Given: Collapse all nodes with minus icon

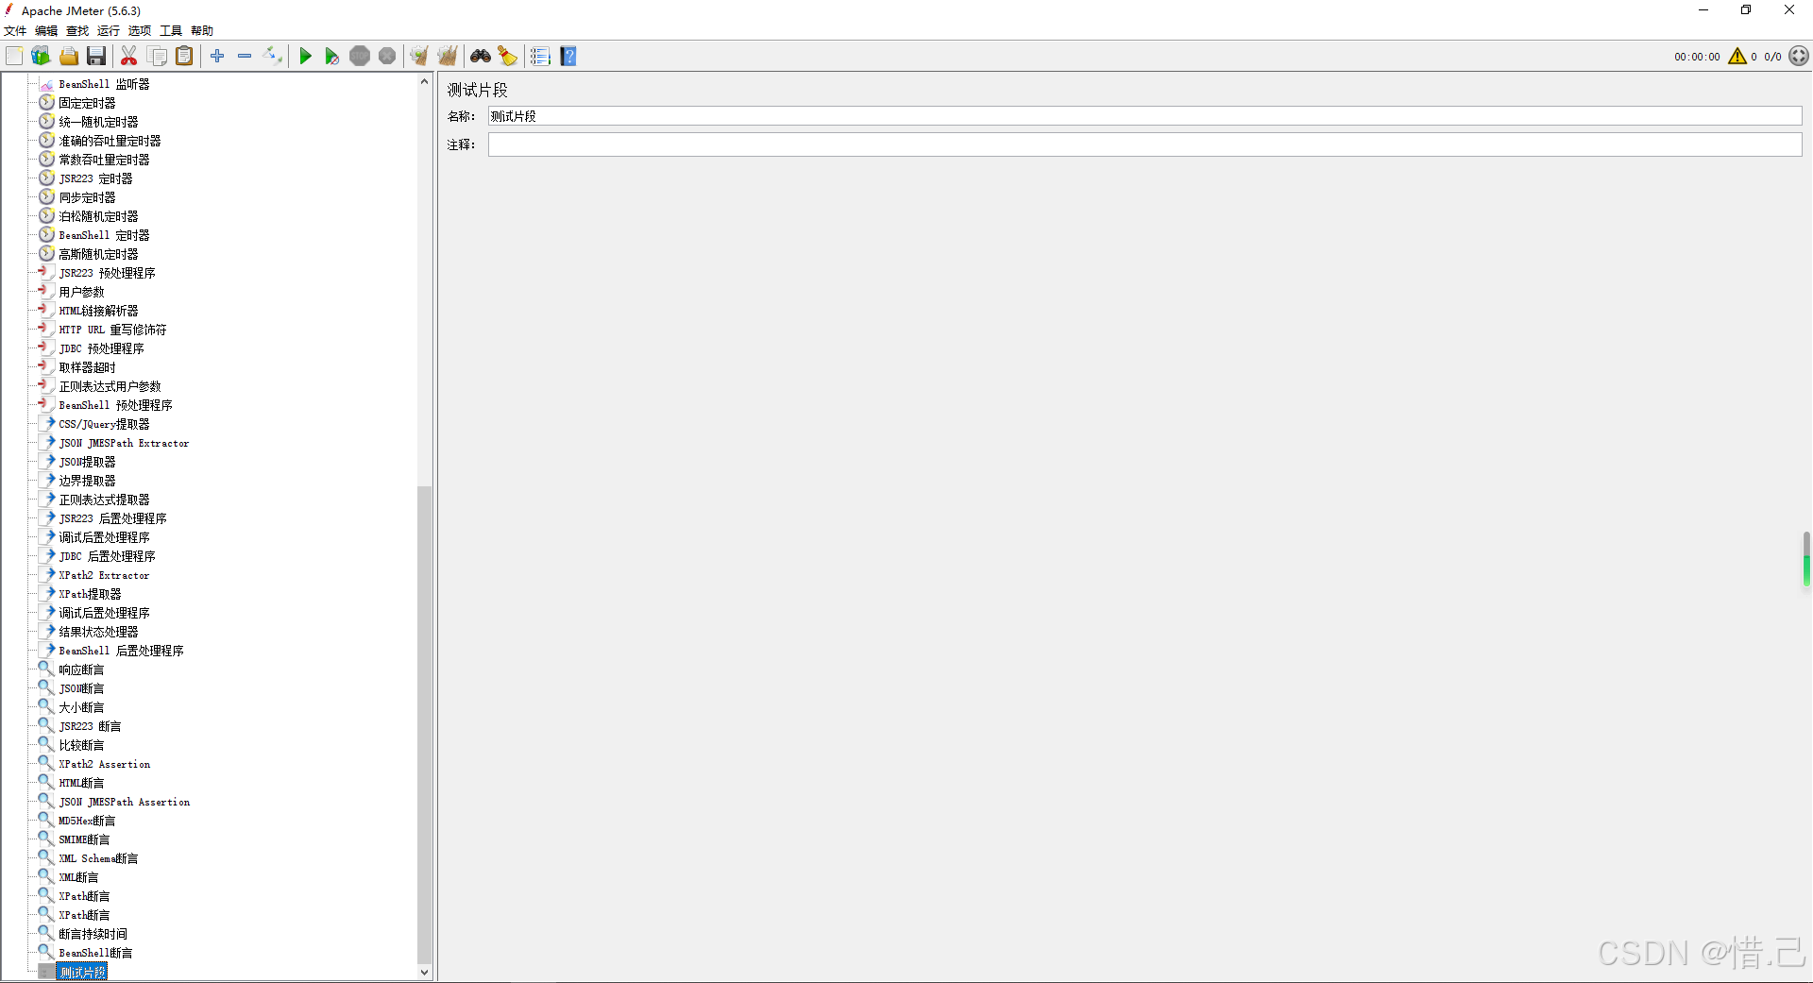Looking at the screenshot, I should (245, 57).
